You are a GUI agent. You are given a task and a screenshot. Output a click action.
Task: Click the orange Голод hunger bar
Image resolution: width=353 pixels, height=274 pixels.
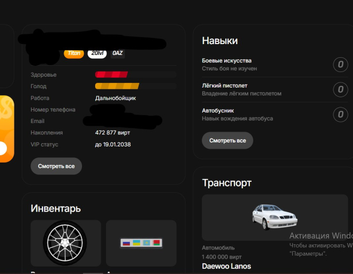pos(116,86)
